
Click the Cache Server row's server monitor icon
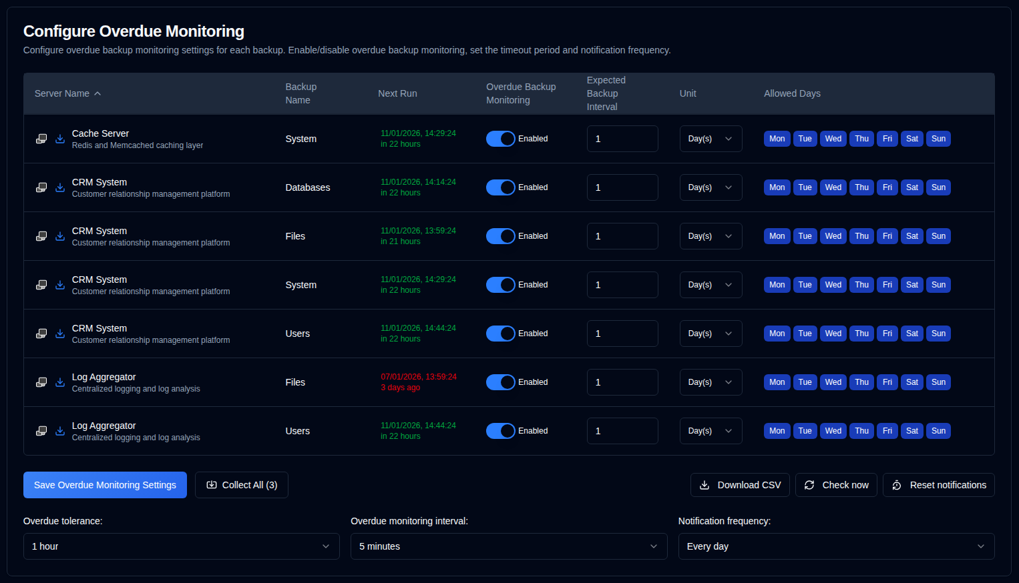coord(41,139)
